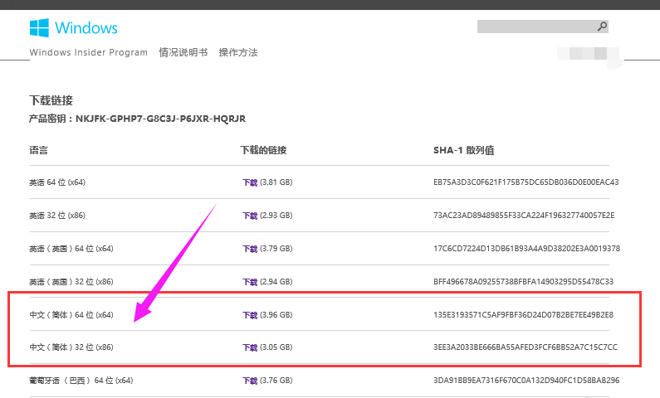
Task: Download 英语 64 位 (x64) 3.81 GB
Action: 250,182
